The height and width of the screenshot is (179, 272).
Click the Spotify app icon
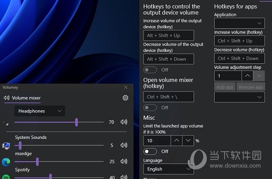pos(6,177)
